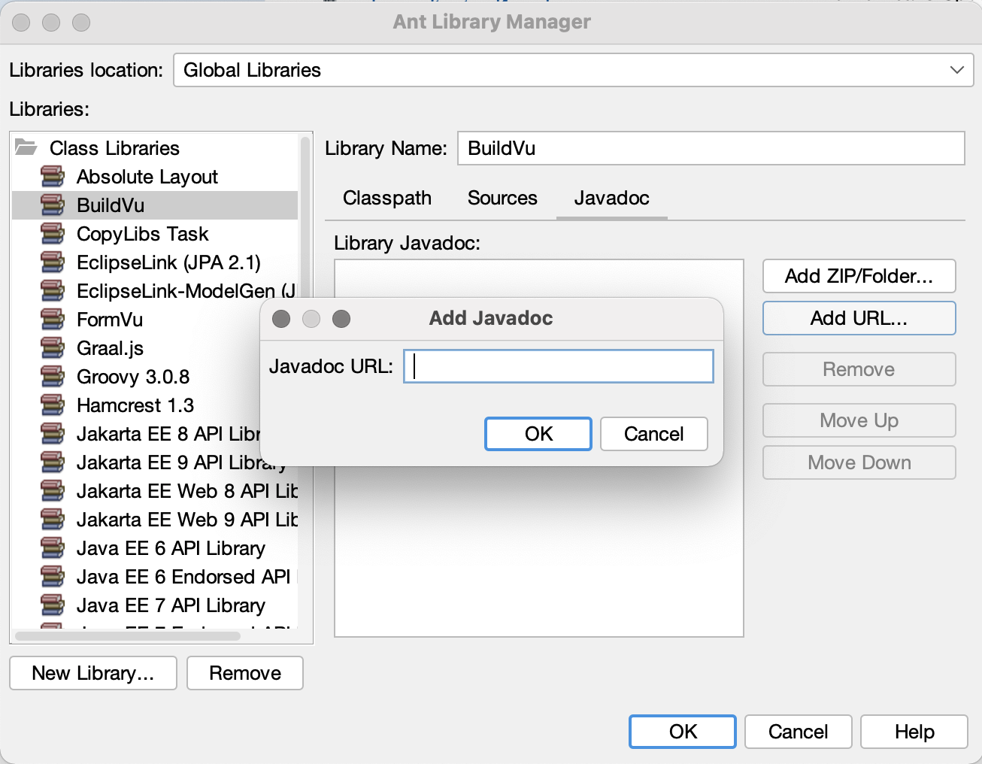Click the Graal.js library books icon
The width and height of the screenshot is (982, 764).
click(x=51, y=347)
